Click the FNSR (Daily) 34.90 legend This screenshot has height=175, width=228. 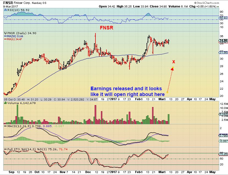[x=22, y=33]
